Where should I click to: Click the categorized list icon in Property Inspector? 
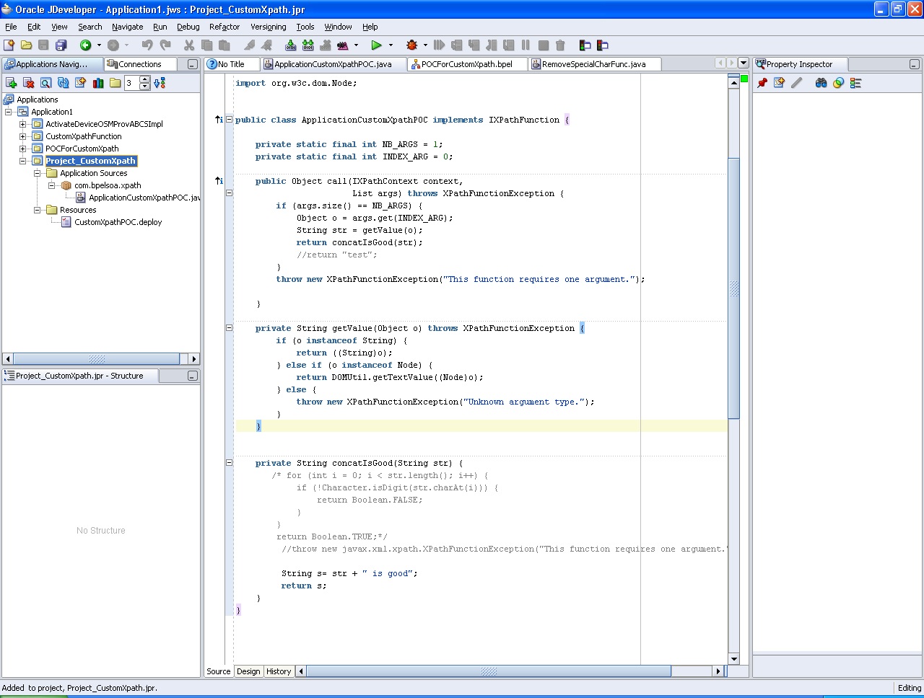click(855, 83)
